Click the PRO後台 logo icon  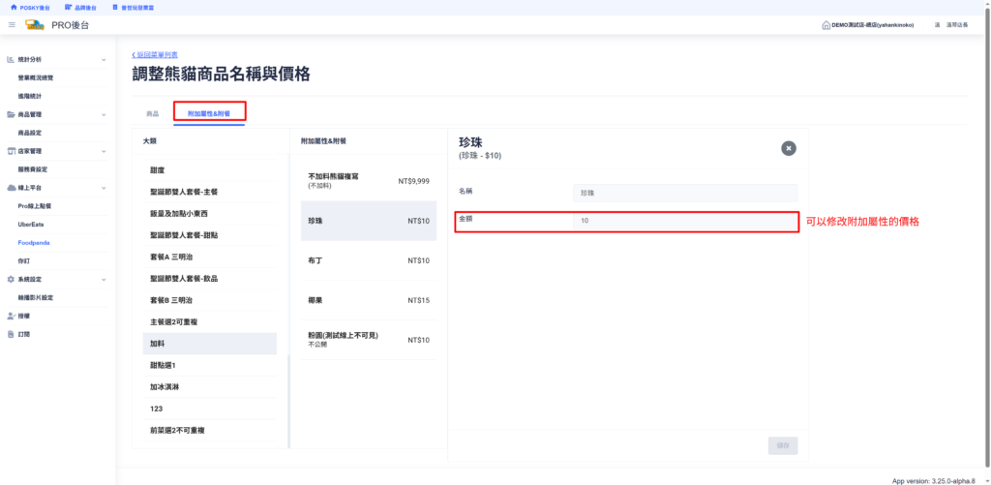pyautogui.click(x=34, y=24)
